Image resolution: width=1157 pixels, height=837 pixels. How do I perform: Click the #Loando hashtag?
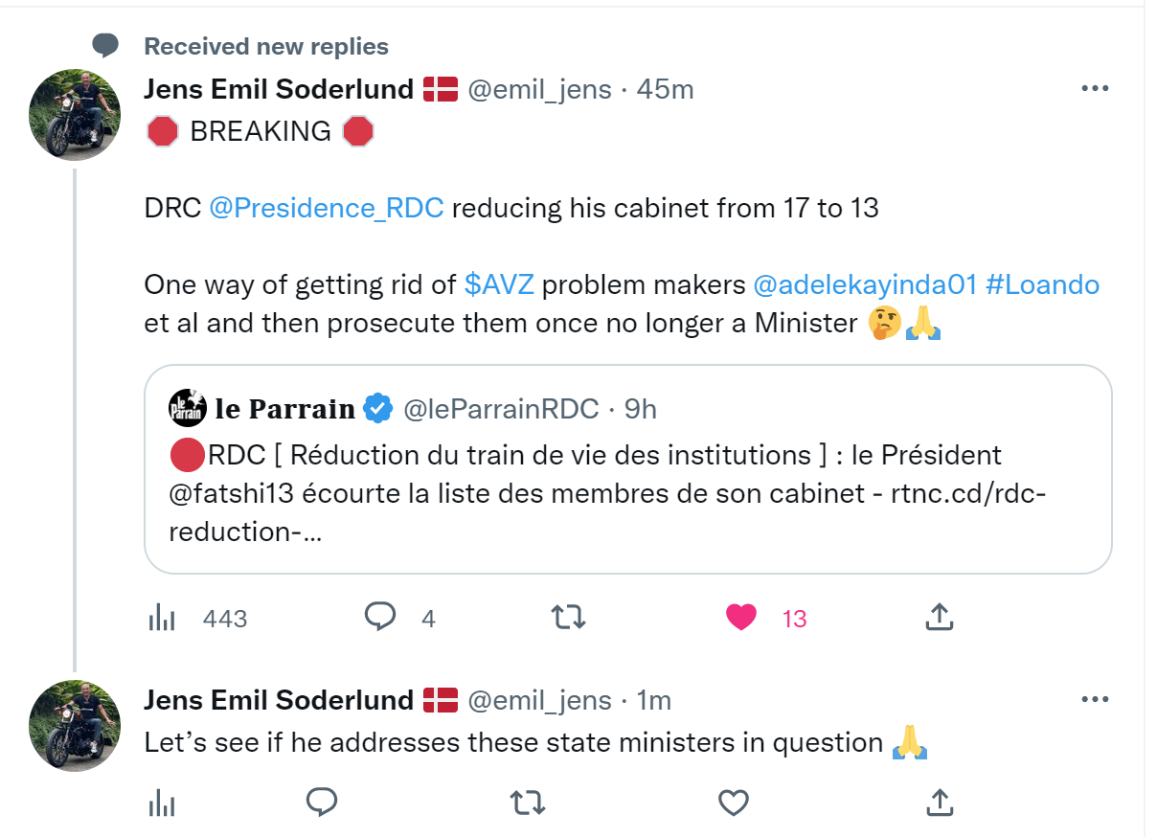pos(1042,284)
